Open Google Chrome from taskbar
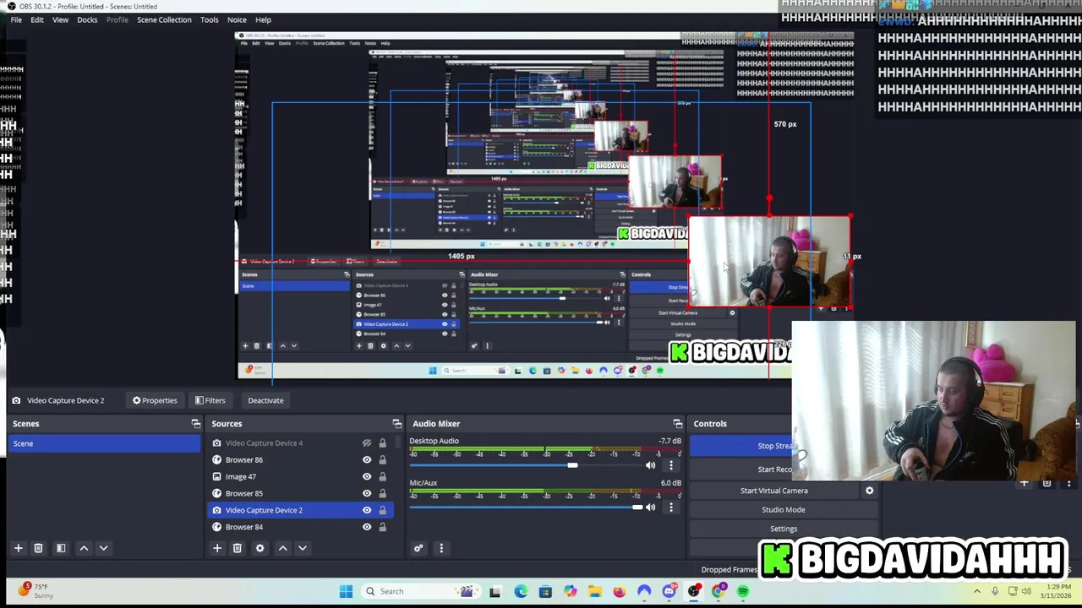This screenshot has height=608, width=1082. click(x=719, y=591)
